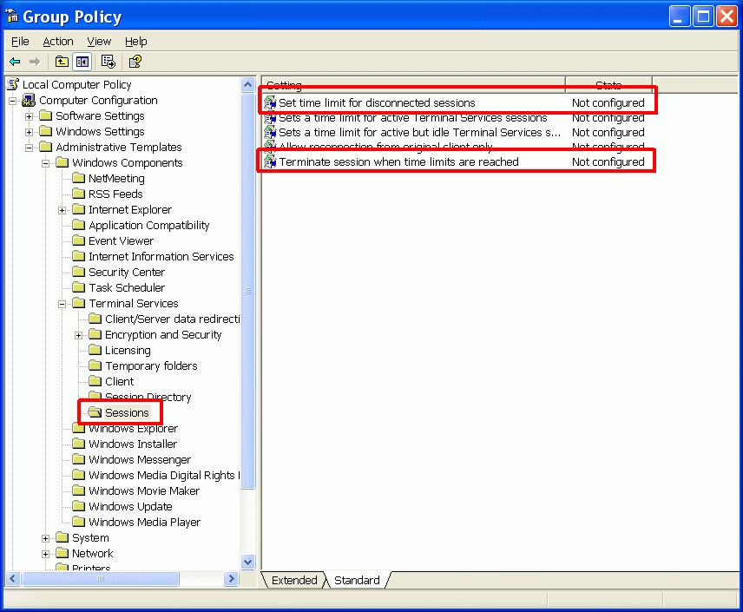Maximize the Group Policy window
Screen dimensions: 743x612
point(703,16)
